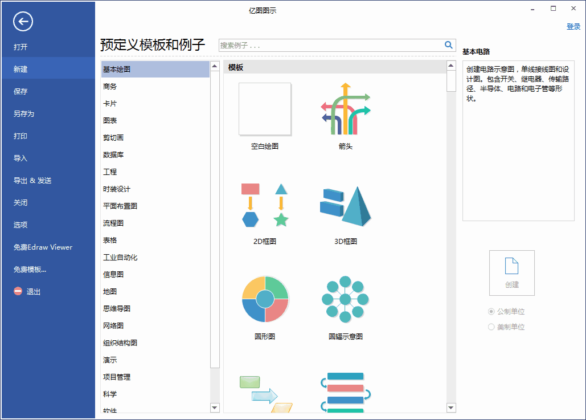Image resolution: width=586 pixels, height=420 pixels.
Task: Select 表格 category
Action: tap(155, 240)
